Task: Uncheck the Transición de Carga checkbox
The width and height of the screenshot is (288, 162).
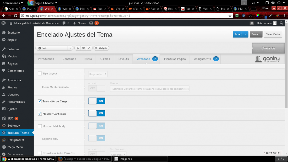Action: tap(40, 101)
